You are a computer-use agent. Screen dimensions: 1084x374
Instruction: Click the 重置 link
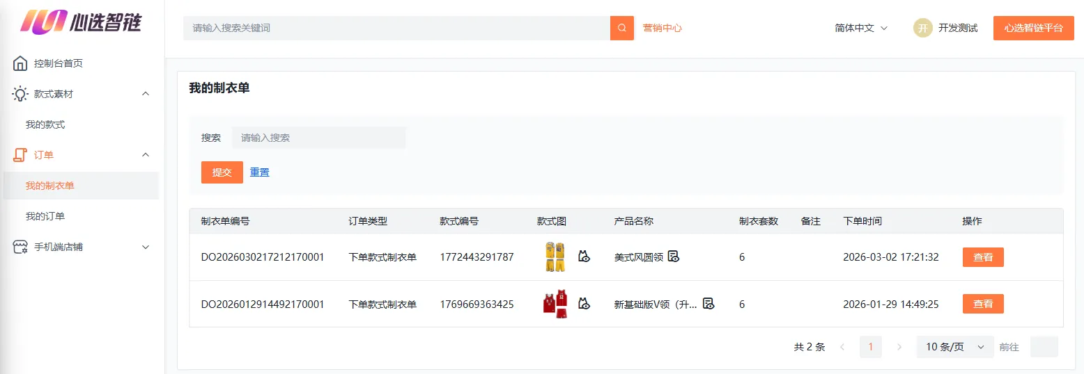pyautogui.click(x=260, y=172)
